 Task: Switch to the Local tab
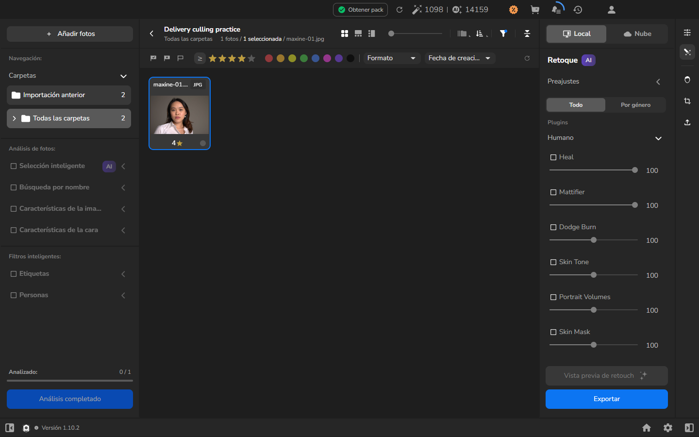click(576, 34)
